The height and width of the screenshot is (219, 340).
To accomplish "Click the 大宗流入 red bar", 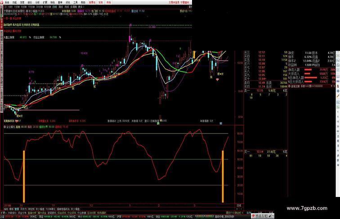I will pyautogui.click(x=307, y=74).
